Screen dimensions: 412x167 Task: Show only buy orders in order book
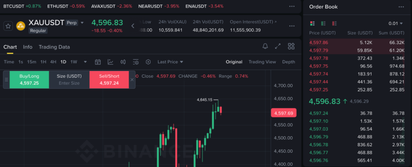[x=323, y=23]
